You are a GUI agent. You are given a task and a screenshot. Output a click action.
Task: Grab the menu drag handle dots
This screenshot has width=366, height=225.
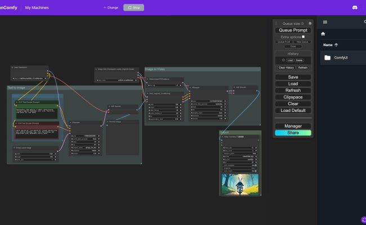[276, 23]
